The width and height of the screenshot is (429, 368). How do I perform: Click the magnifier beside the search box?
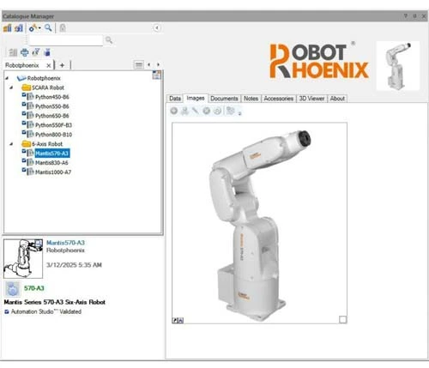(109, 40)
